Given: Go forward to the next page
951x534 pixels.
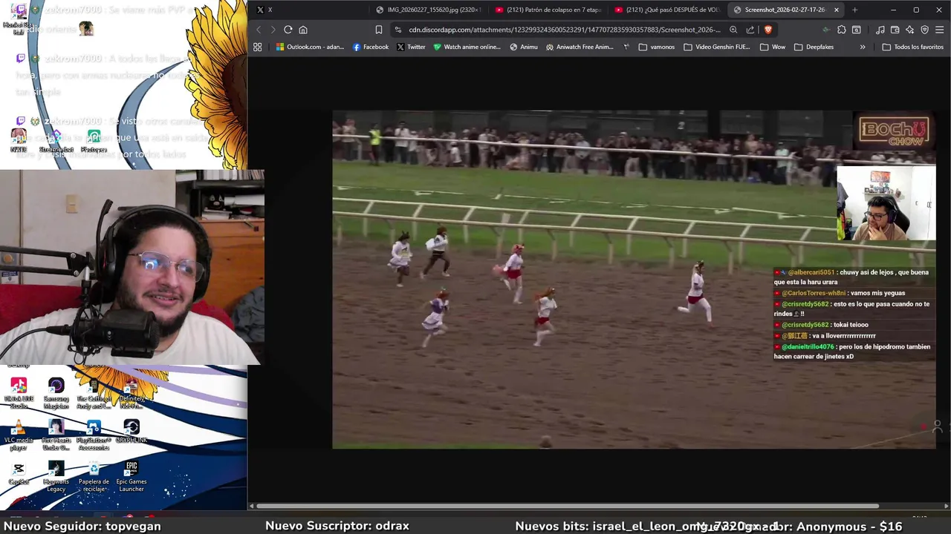Looking at the screenshot, I should [273, 30].
